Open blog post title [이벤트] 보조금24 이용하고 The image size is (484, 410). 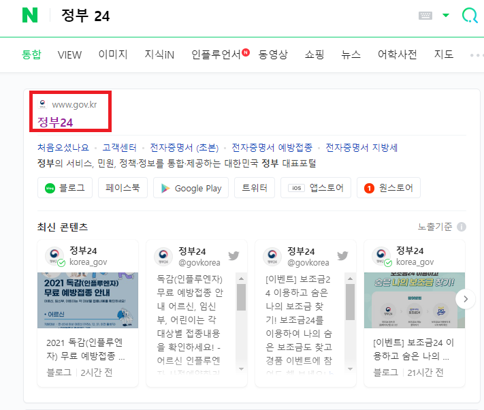[x=413, y=349]
